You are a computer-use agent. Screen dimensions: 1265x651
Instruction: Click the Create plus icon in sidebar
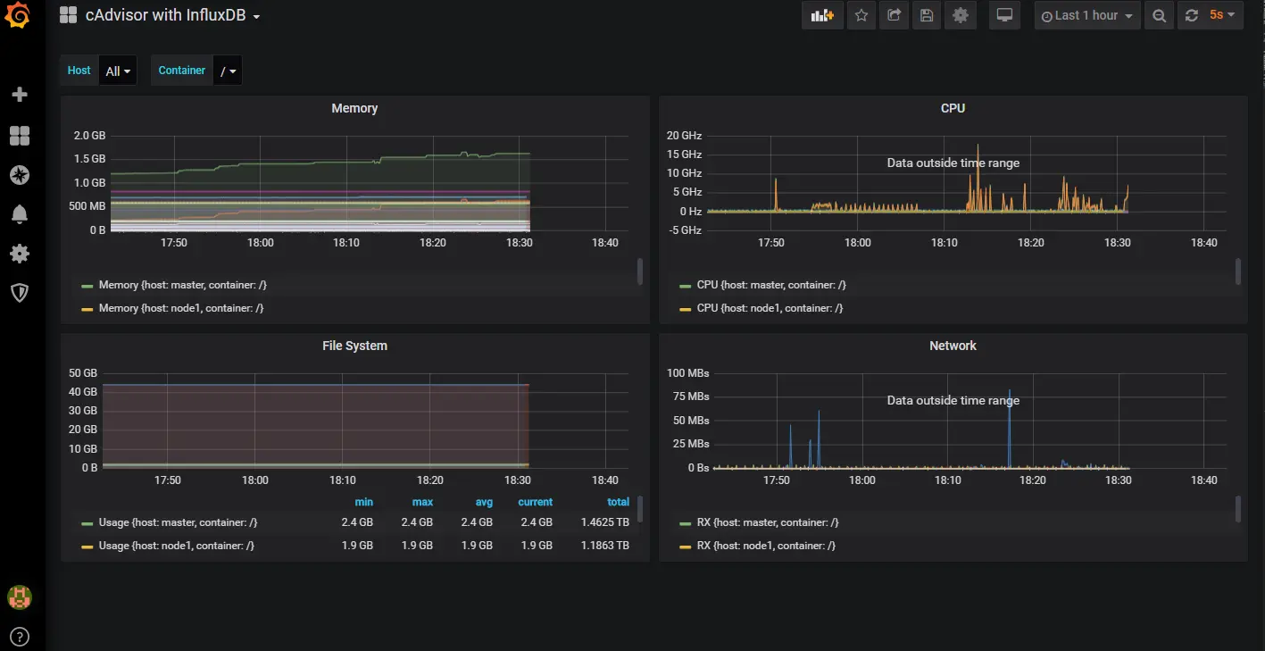pyautogui.click(x=19, y=95)
